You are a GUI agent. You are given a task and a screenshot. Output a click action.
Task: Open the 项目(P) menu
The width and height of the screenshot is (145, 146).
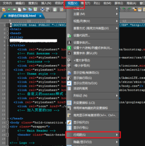tap(59, 3)
